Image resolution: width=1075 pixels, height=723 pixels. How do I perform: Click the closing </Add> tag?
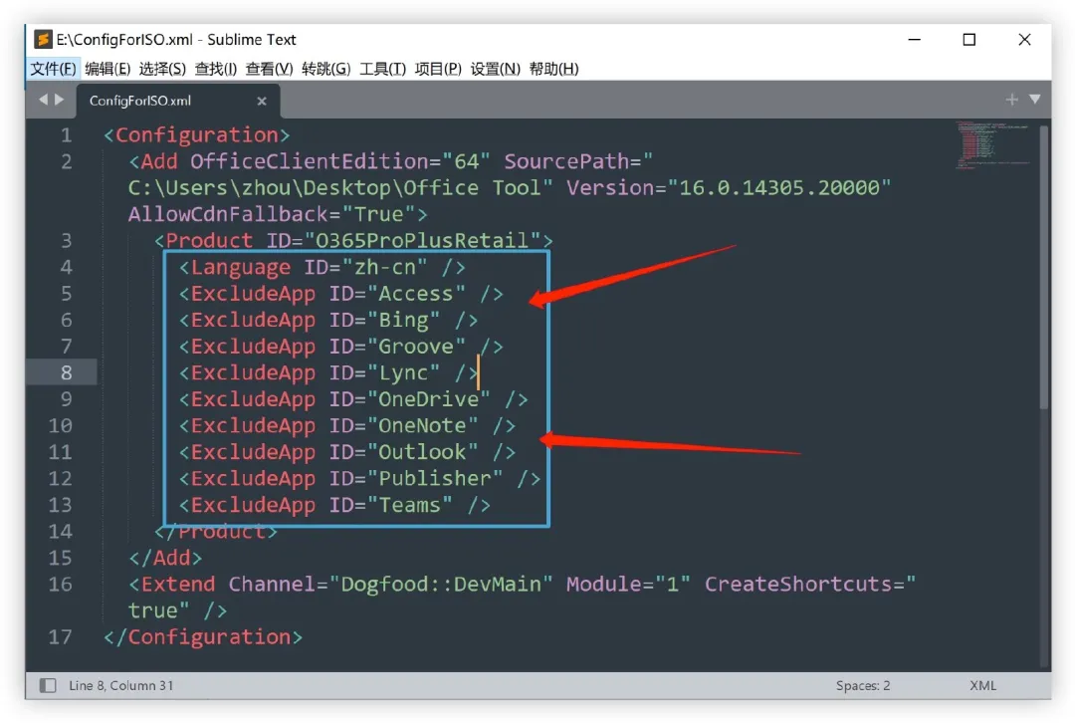165,559
